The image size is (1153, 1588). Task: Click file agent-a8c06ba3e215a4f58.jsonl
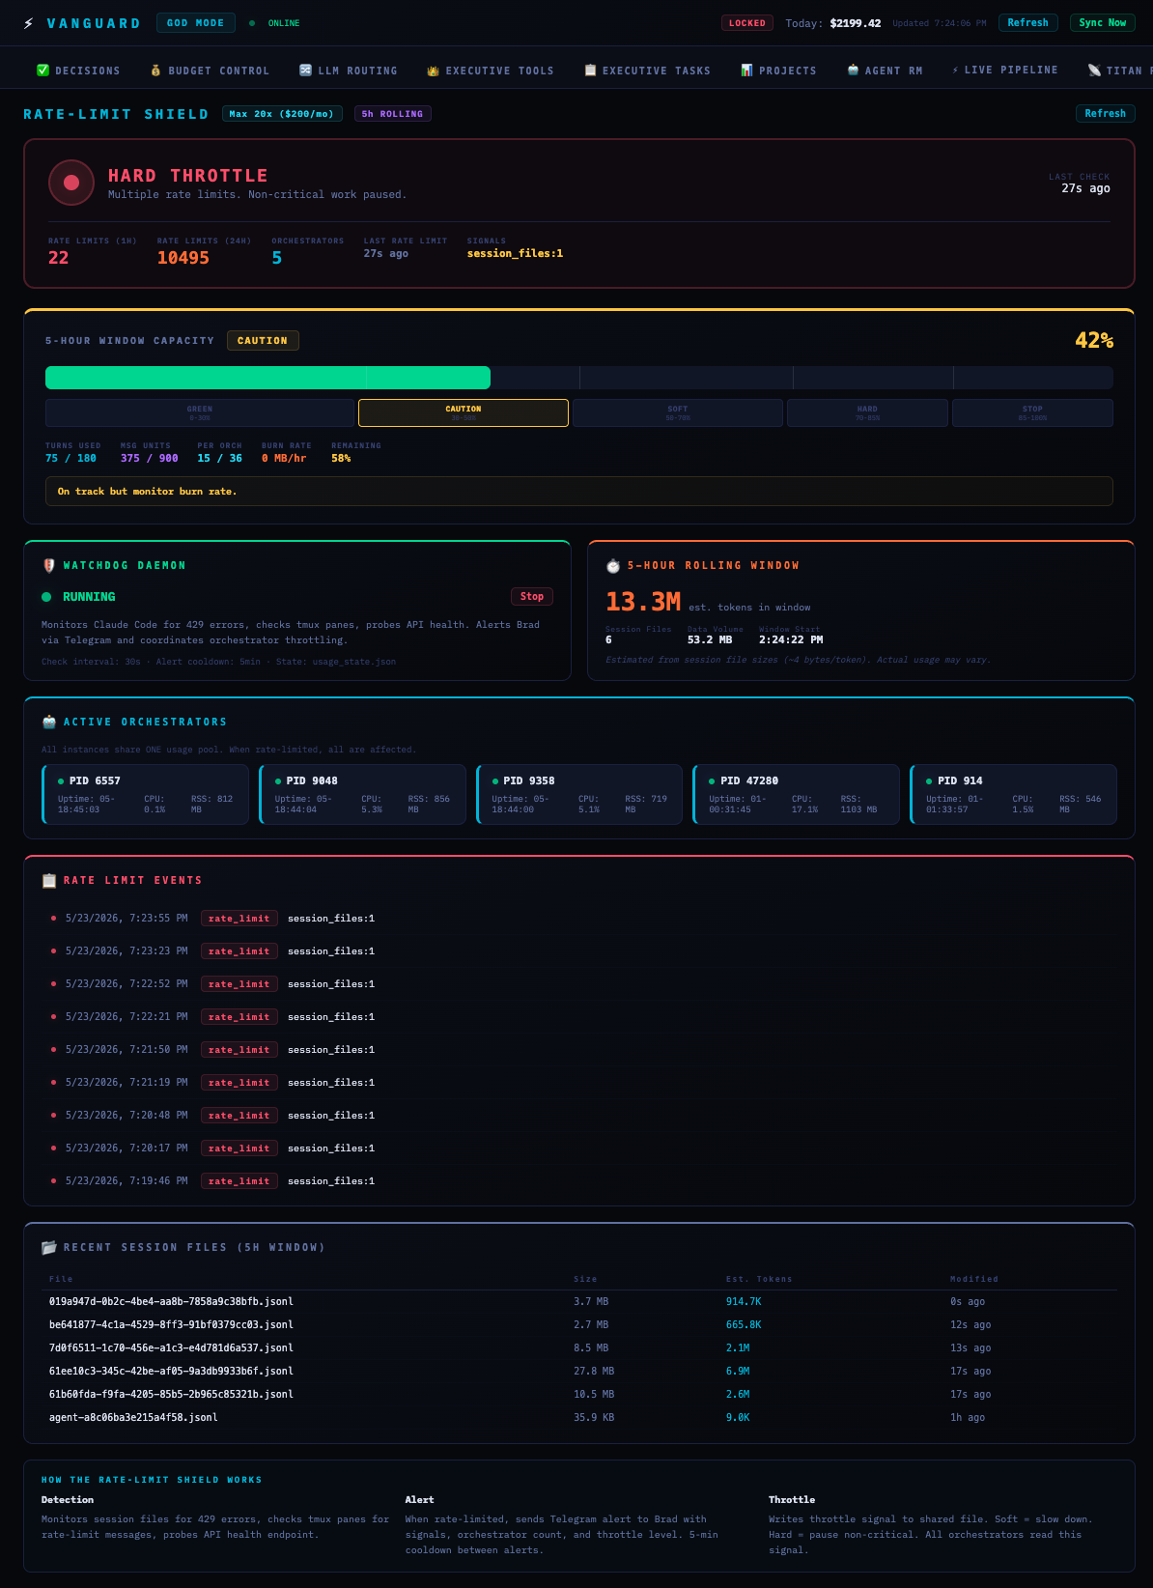133,1418
